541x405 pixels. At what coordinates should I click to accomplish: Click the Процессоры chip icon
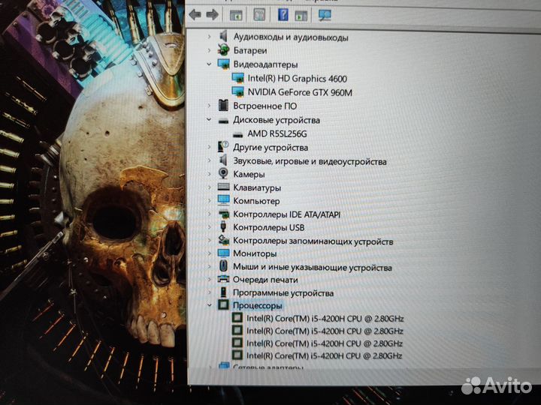point(224,304)
